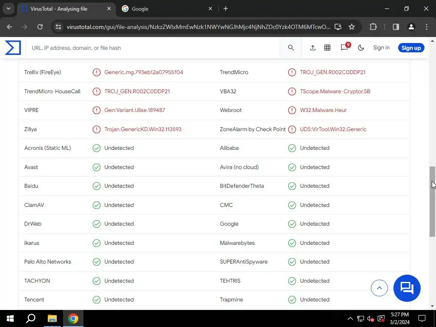Open the notifications icon with 9 badge
Screen dimensions: 436x327
click(345, 47)
